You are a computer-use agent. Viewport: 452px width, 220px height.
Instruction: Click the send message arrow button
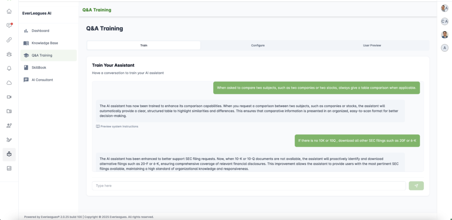(x=416, y=186)
